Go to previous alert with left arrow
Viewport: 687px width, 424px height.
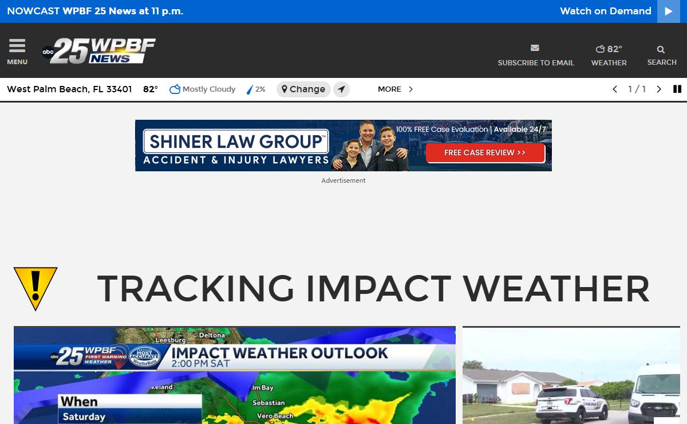(615, 89)
